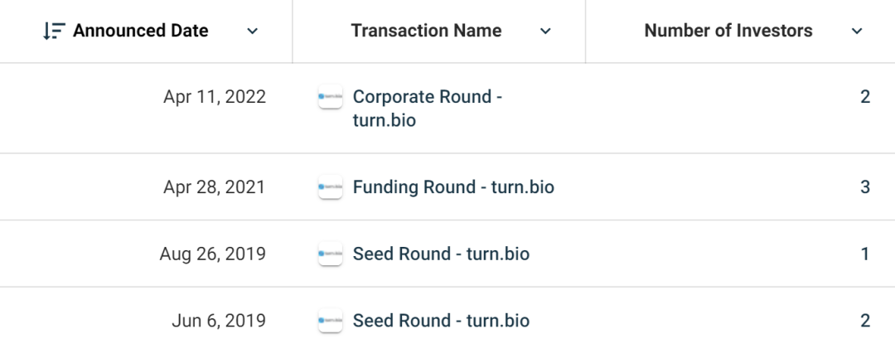Click turn.bio logo next to Jun 6 Seed Round

coord(331,321)
